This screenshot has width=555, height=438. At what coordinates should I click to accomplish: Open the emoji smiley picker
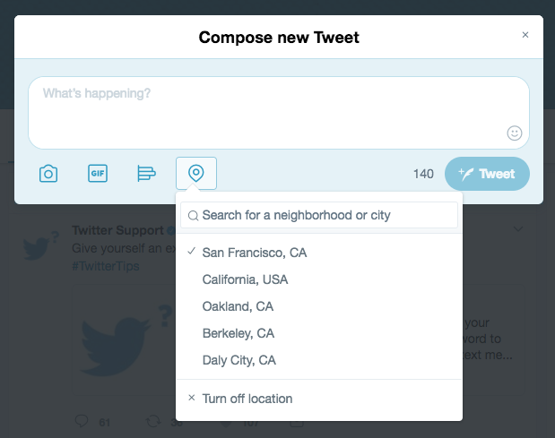[x=515, y=133]
